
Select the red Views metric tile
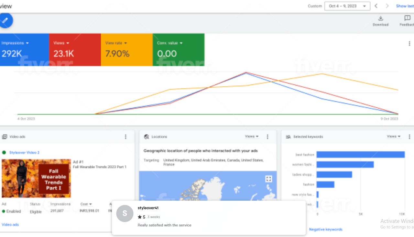75,50
